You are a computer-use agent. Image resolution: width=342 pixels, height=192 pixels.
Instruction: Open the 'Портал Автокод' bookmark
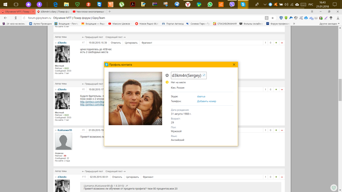173,23
